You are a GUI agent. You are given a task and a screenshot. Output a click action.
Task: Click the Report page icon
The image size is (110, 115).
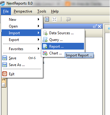(x=45, y=46)
